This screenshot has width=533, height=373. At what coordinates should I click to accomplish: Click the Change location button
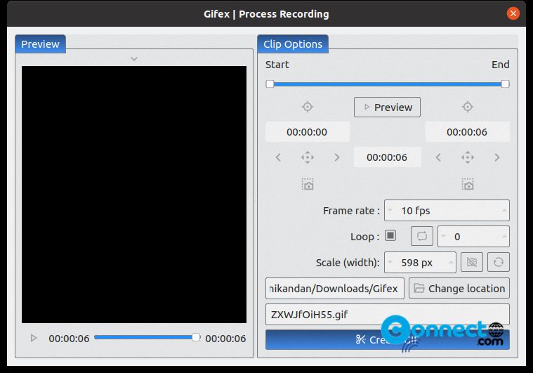[x=459, y=288]
